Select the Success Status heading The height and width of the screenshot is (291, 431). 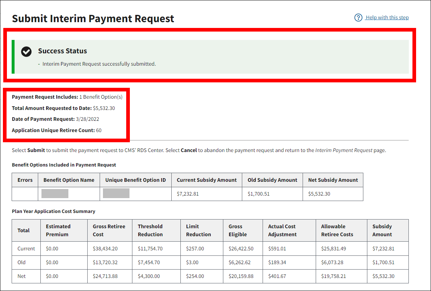63,51
